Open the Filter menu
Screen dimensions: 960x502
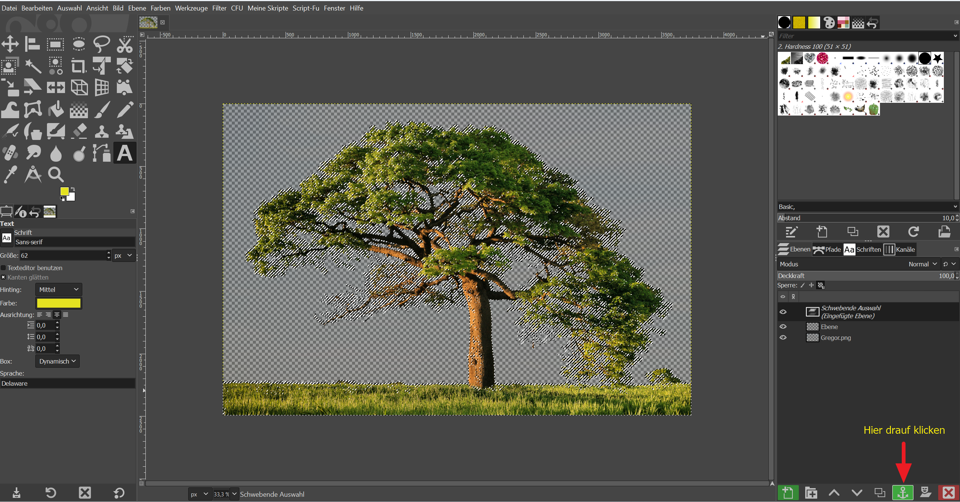[219, 8]
